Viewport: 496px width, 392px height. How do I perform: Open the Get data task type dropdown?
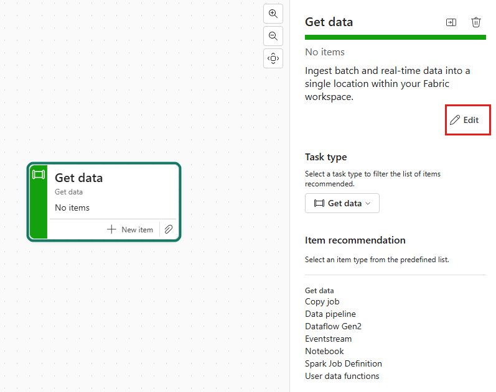click(342, 203)
